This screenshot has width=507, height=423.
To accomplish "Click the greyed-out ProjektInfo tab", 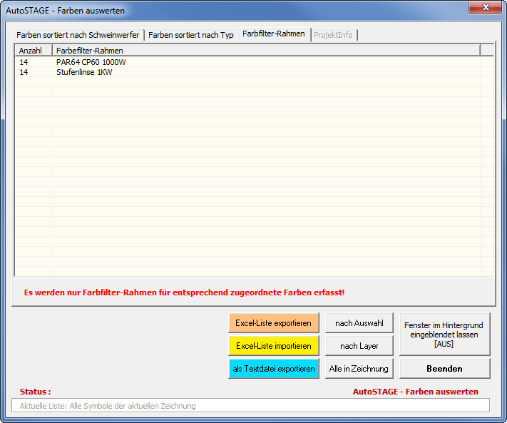I will pos(334,35).
